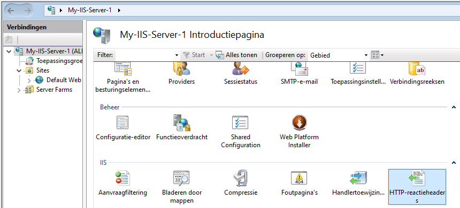
Task: Expand the Server Farms node
Action: (19, 90)
